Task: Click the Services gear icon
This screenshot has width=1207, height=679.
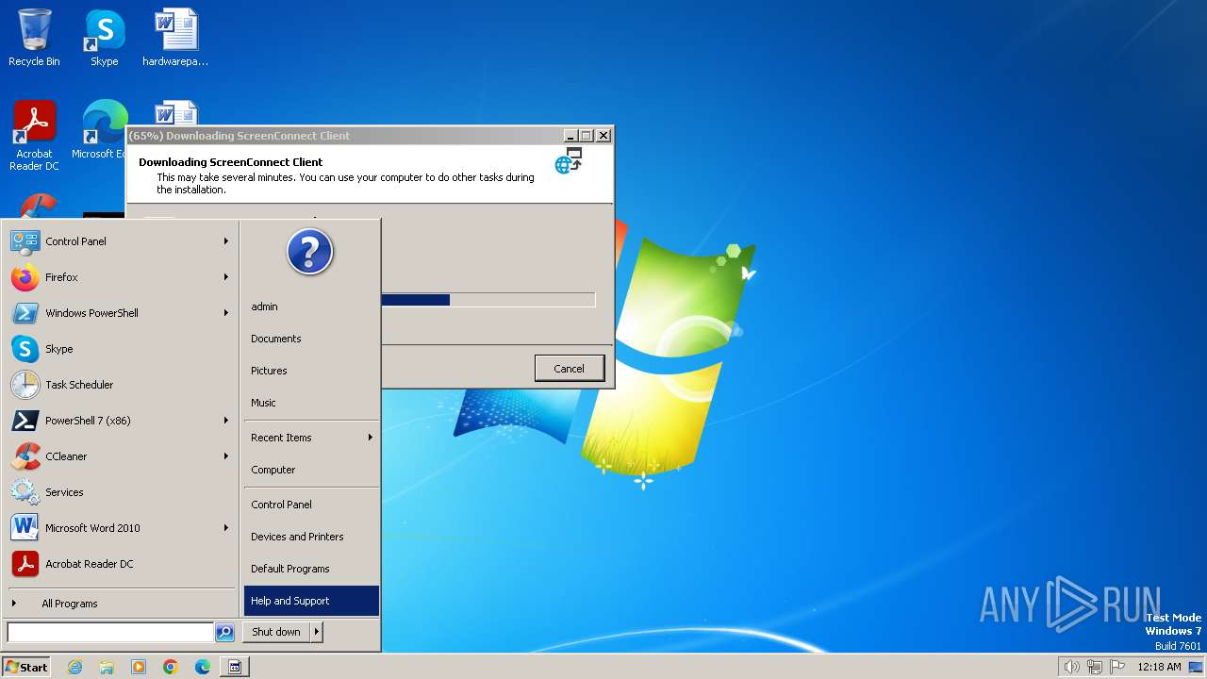Action: point(25,492)
